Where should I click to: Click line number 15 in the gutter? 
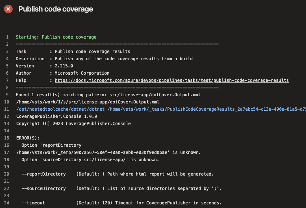click(x=9, y=138)
